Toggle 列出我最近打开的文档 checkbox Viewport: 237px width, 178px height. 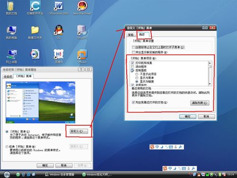pos(133,103)
